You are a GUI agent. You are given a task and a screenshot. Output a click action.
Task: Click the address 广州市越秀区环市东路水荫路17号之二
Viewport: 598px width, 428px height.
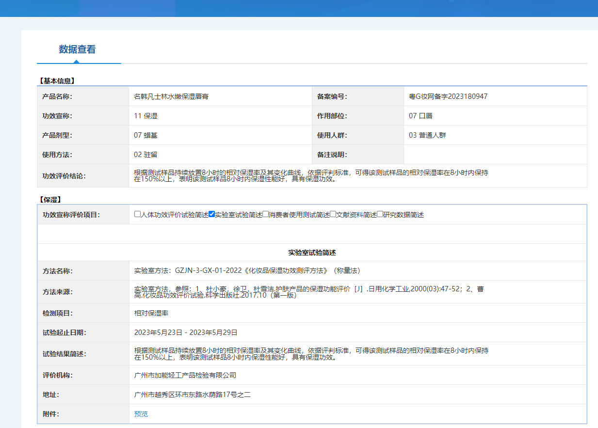[192, 395]
